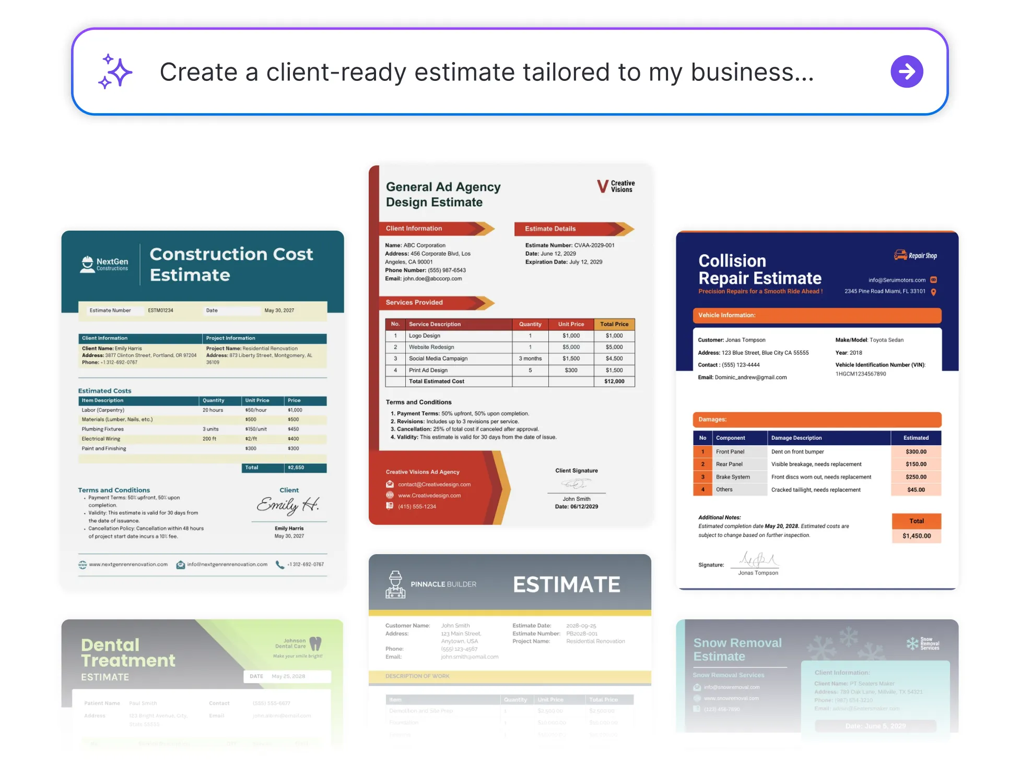Screen dimensions: 1020x766
Task: Click the purple arrow submit button
Action: pyautogui.click(x=906, y=71)
